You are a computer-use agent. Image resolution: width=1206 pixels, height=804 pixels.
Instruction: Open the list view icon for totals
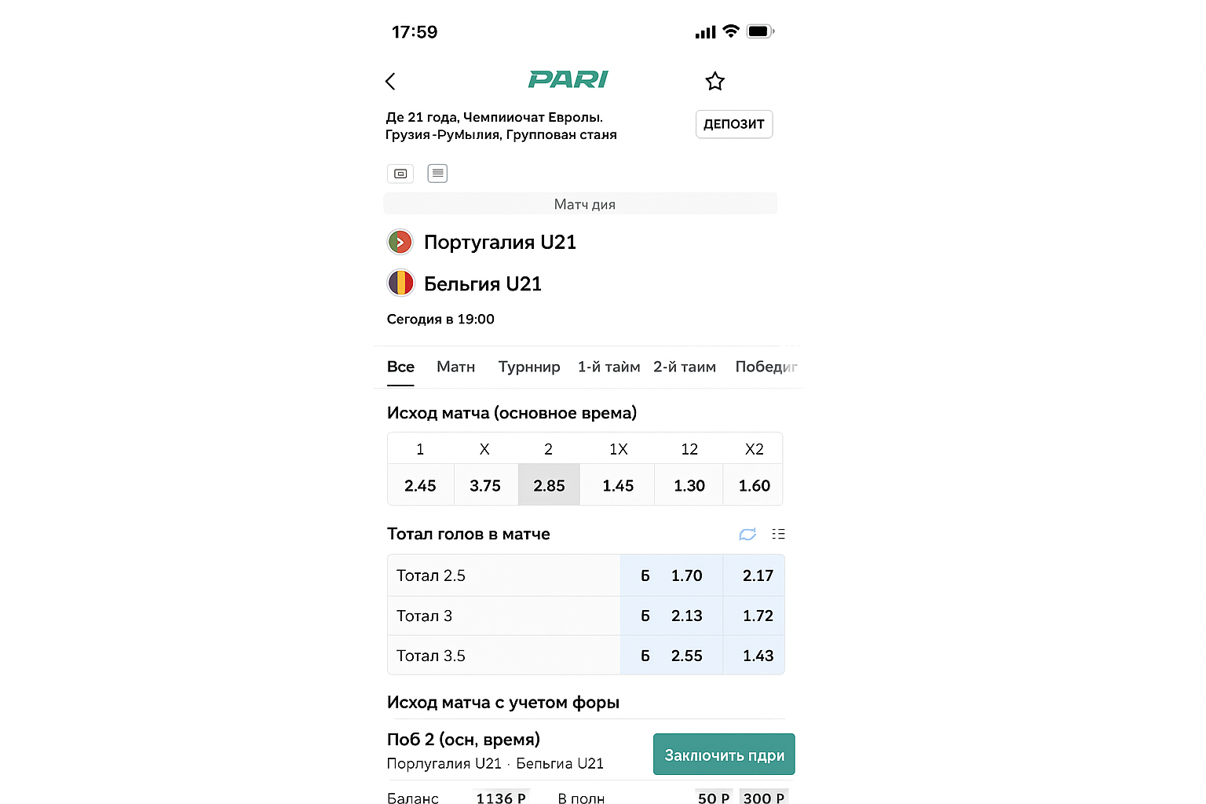[x=778, y=534]
